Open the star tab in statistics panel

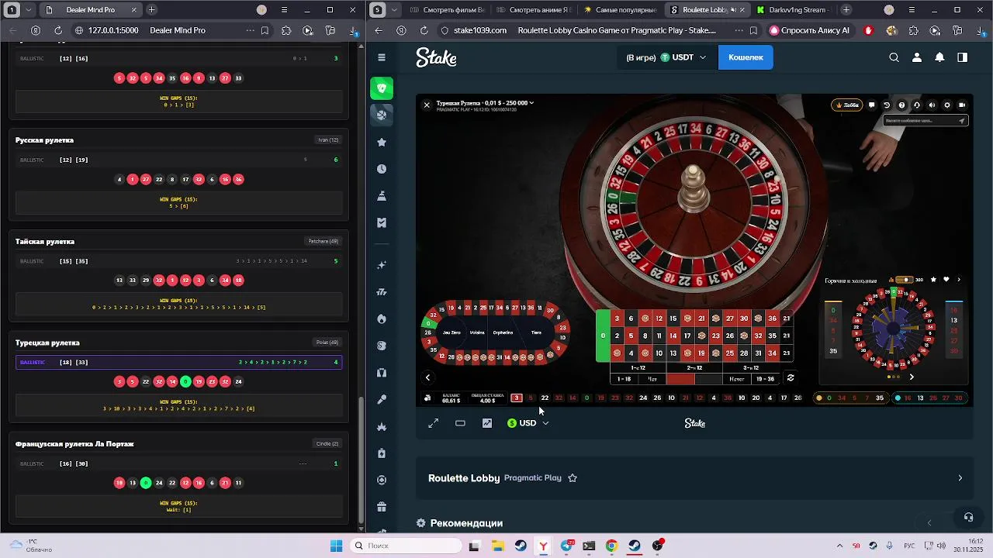click(933, 280)
